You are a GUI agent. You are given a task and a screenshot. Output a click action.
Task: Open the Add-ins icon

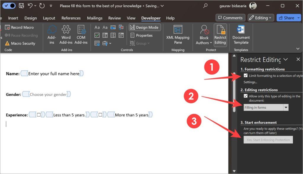(x=51, y=29)
